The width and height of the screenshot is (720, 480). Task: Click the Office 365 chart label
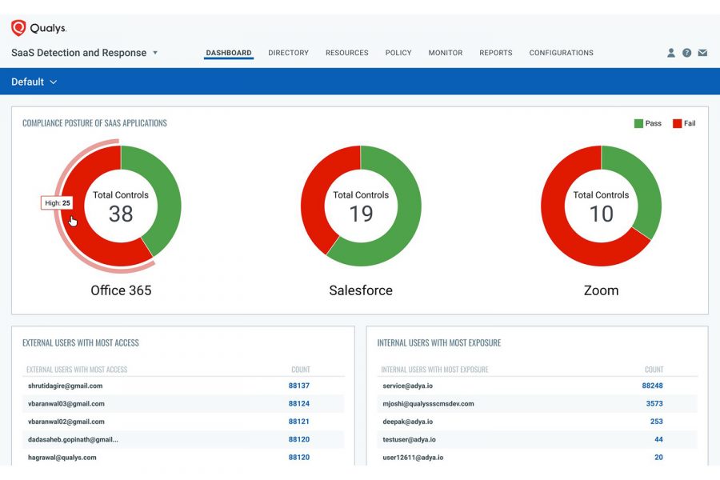121,290
